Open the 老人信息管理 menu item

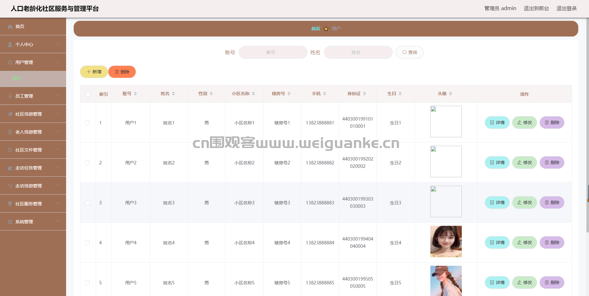[x=29, y=132]
